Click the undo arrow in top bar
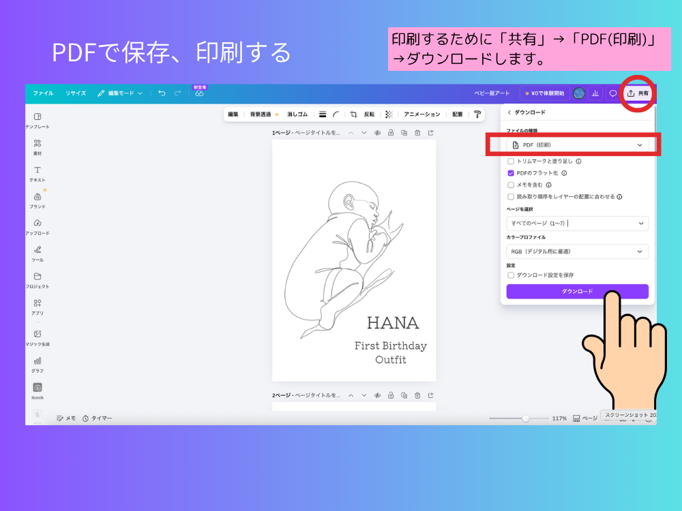 [162, 93]
